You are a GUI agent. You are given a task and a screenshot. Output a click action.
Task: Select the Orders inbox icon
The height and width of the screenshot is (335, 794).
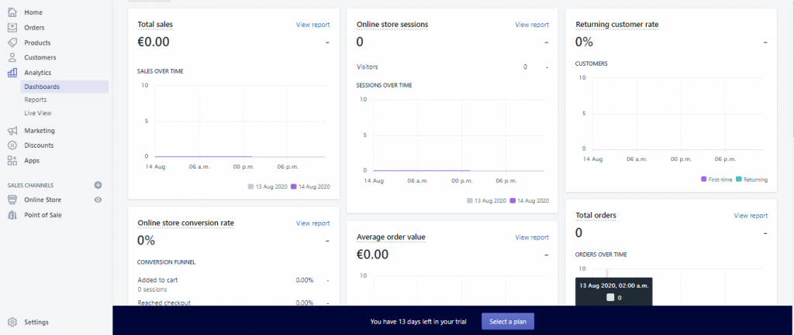(12, 27)
